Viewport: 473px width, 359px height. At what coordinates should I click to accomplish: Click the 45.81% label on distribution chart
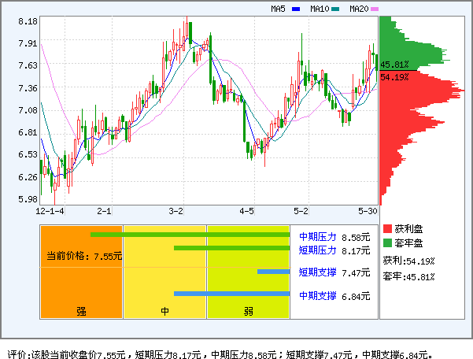click(x=394, y=65)
